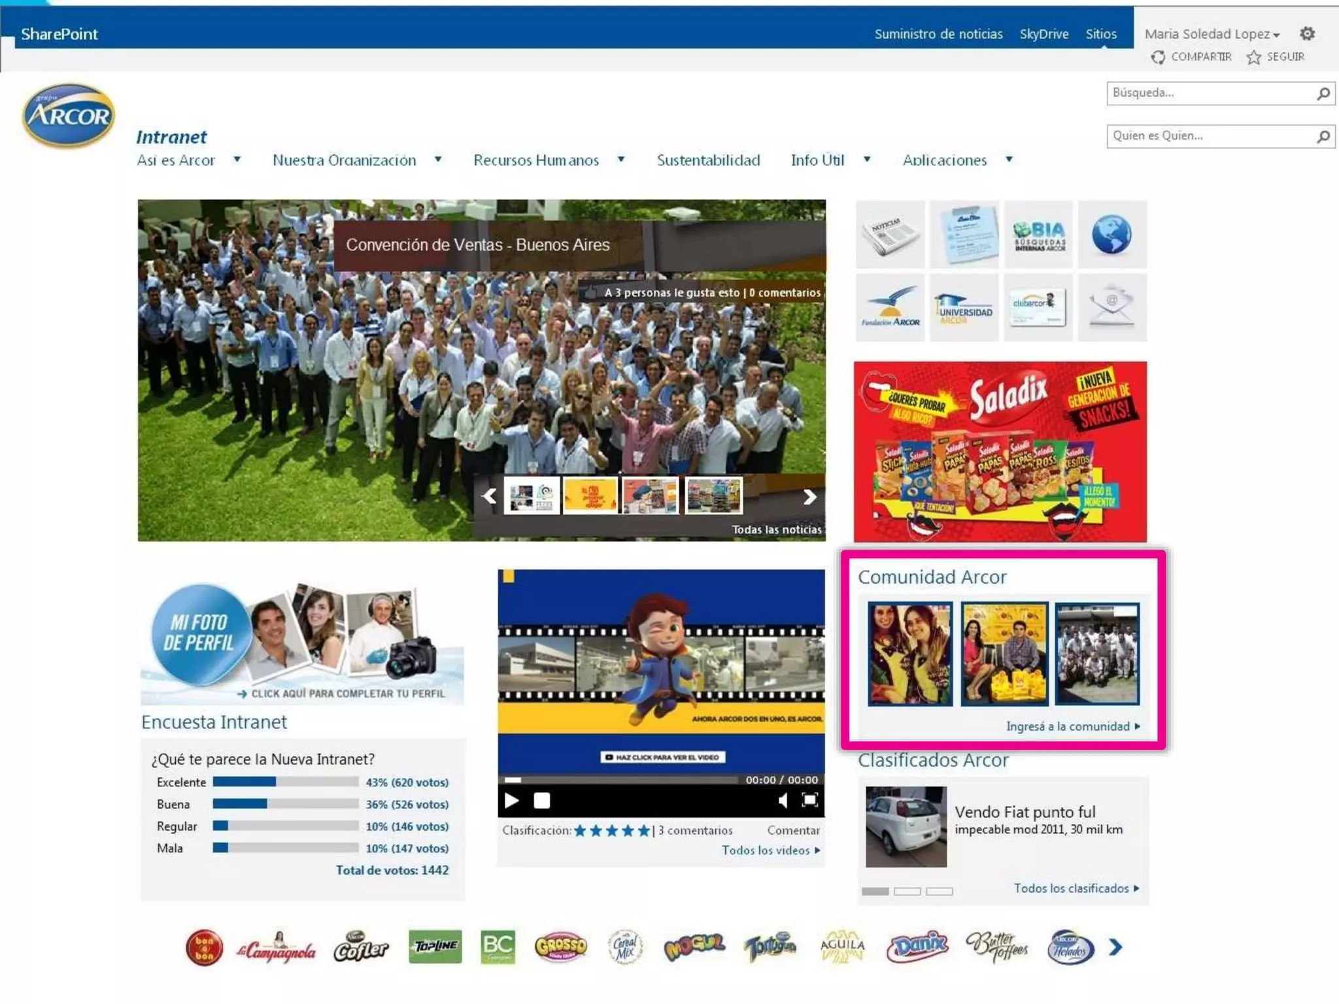1339x1004 pixels.
Task: Click Comentar under the video
Action: (793, 830)
